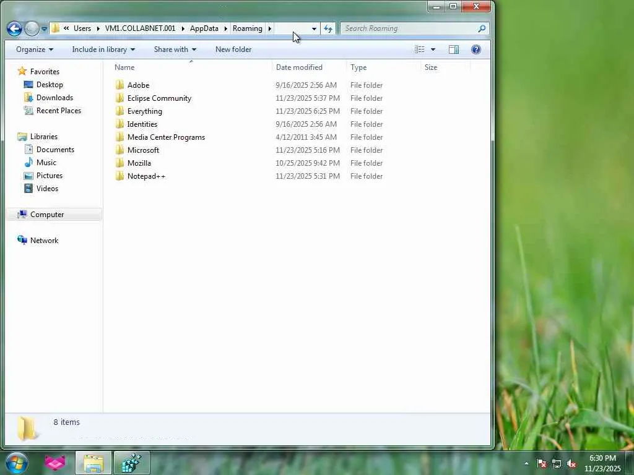Click the muted volume tray icon

pyautogui.click(x=571, y=463)
